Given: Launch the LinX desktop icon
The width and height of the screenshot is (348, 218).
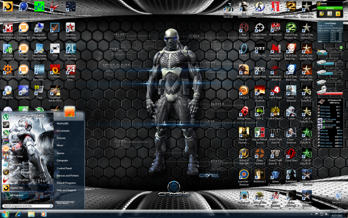Looking at the screenshot, I should tap(55, 29).
